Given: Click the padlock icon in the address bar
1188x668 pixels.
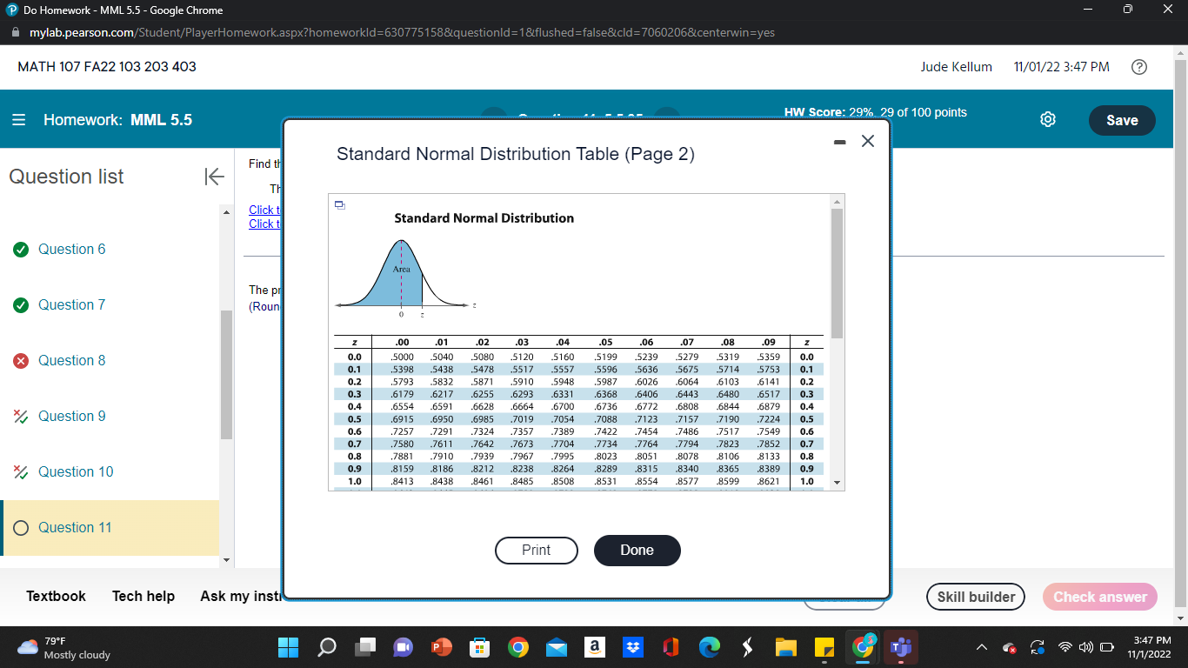Looking at the screenshot, I should 17,32.
